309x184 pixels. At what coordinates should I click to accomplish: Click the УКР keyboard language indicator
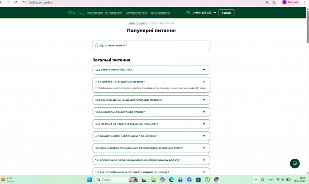pos(270,180)
